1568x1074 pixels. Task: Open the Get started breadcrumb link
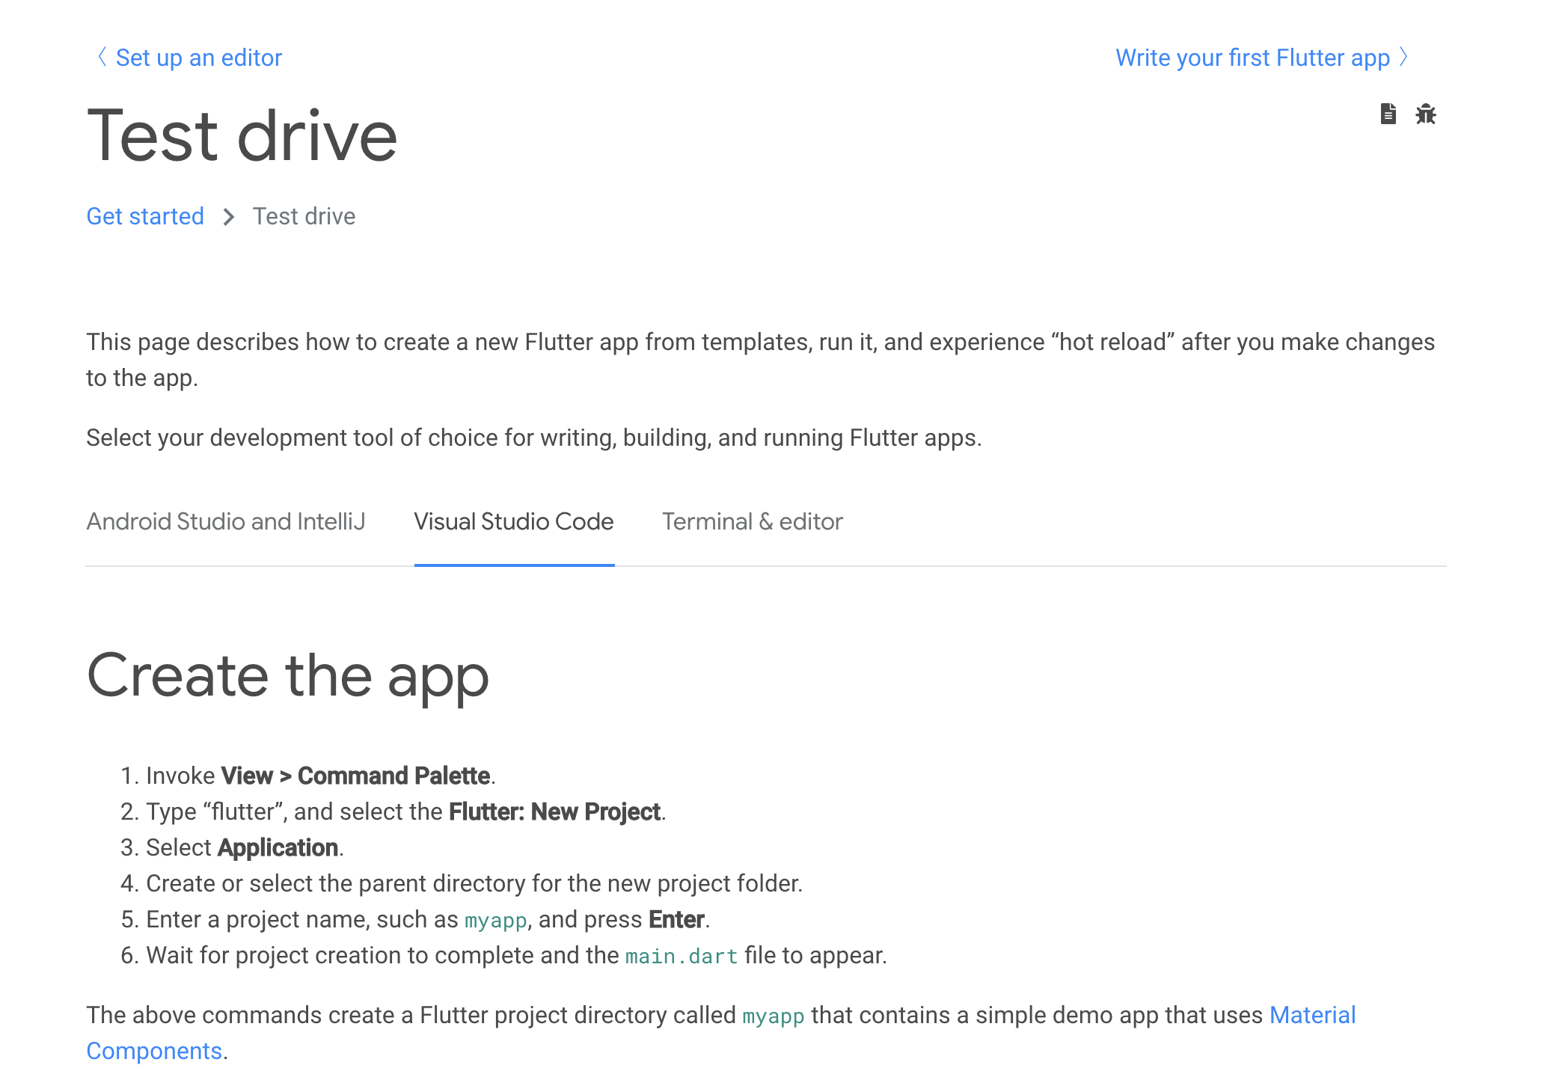(145, 216)
